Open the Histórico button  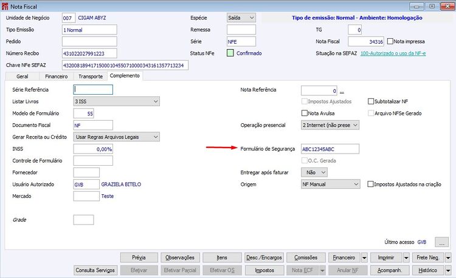point(428,271)
